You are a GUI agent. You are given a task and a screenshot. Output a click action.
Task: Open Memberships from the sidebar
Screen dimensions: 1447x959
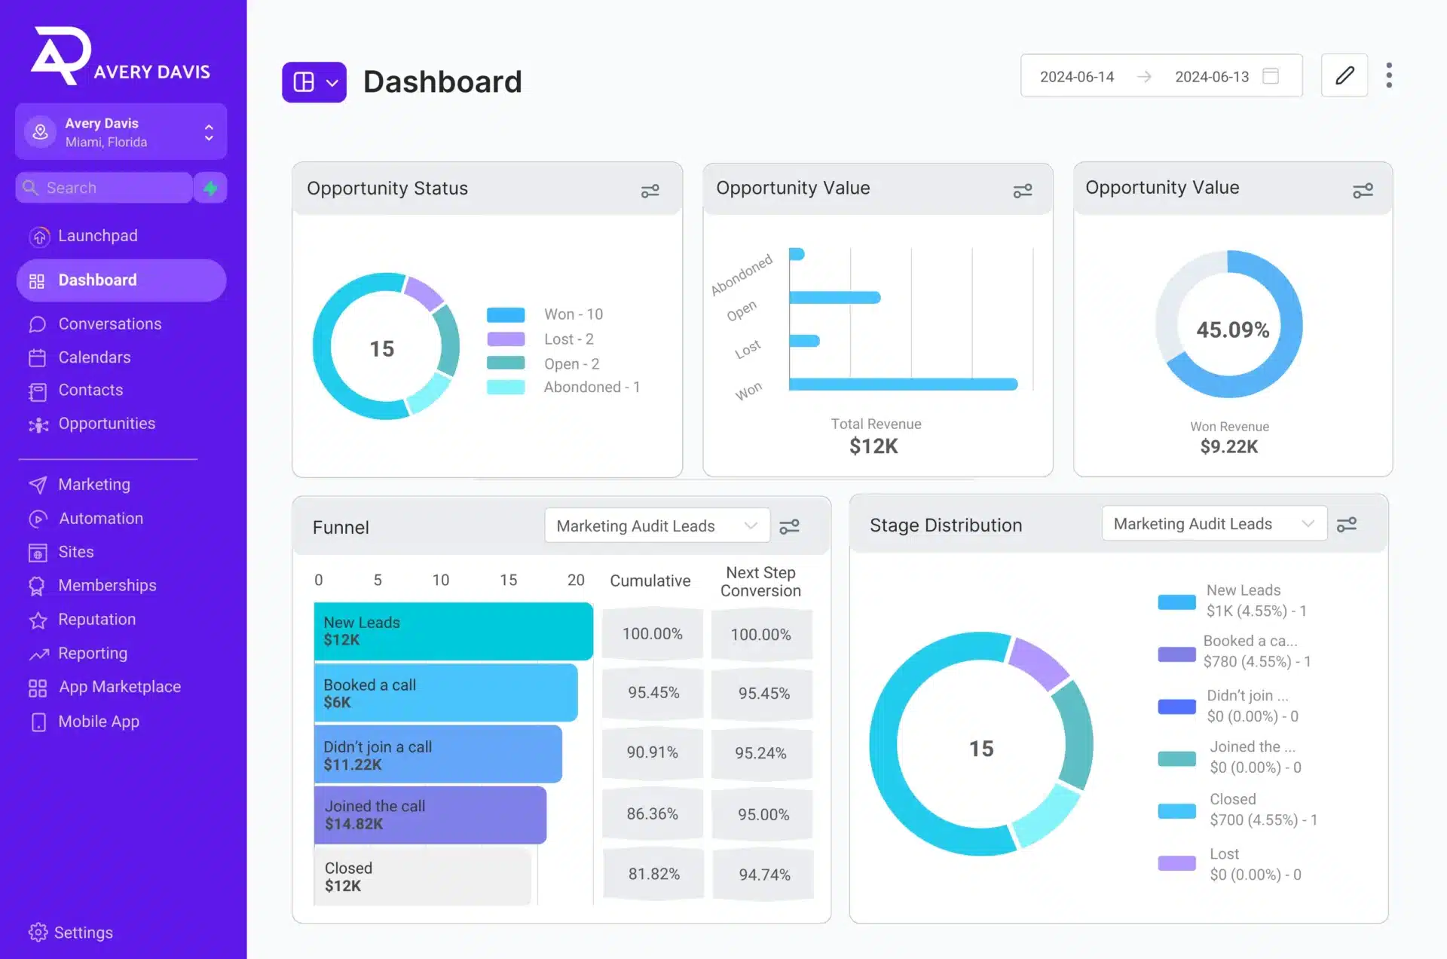(108, 586)
